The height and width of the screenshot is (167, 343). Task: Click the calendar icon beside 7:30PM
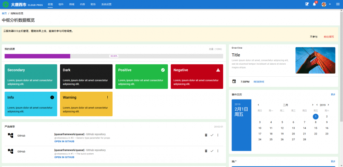tap(234, 81)
